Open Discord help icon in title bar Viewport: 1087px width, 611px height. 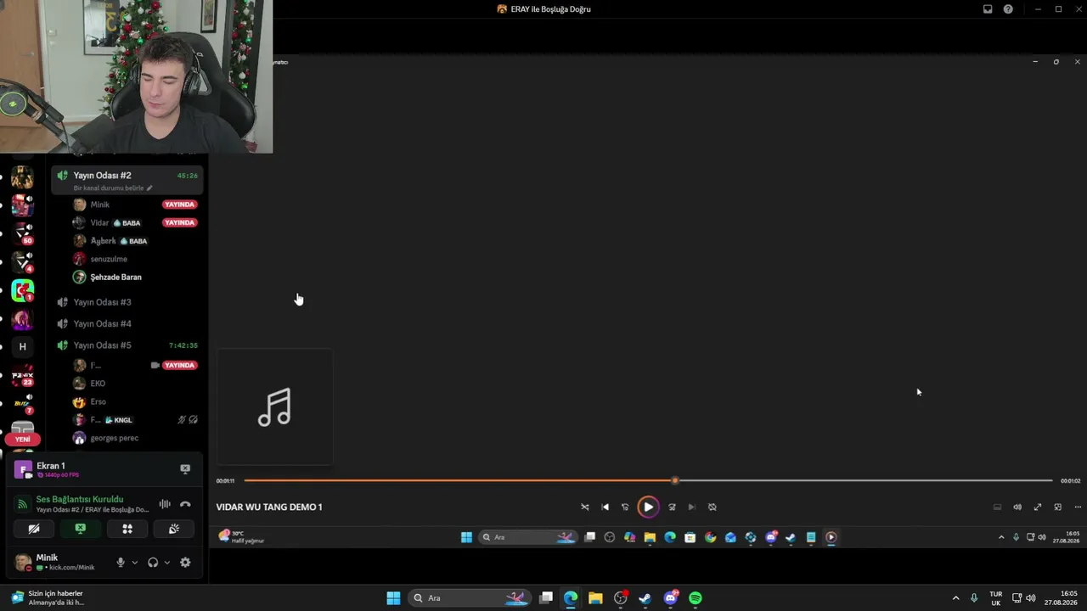pos(1008,9)
